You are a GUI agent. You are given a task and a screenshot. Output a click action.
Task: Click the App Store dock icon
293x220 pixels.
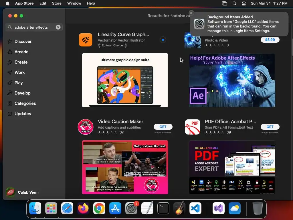(x=115, y=208)
